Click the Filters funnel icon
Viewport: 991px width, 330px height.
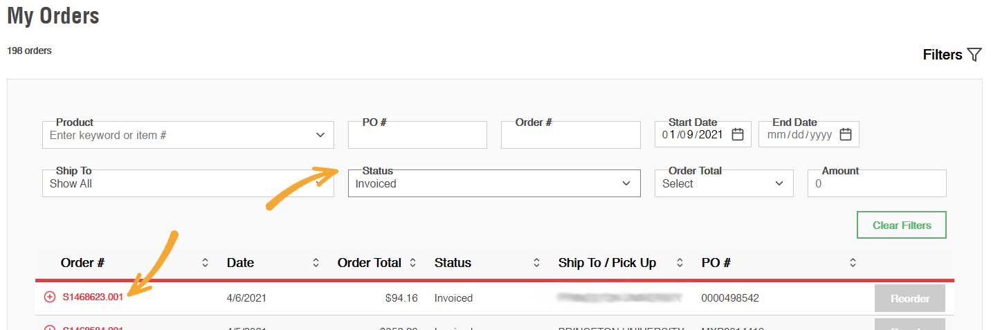(x=974, y=55)
